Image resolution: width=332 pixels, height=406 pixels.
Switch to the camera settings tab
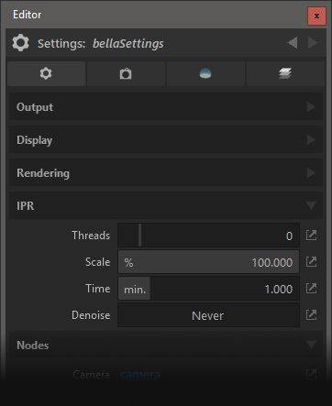(126, 73)
